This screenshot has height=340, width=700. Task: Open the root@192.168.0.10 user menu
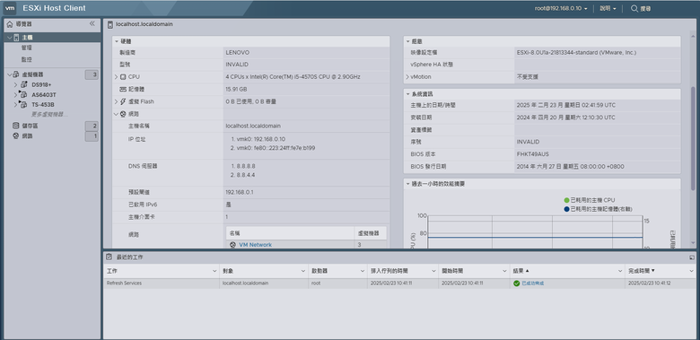pyautogui.click(x=561, y=8)
